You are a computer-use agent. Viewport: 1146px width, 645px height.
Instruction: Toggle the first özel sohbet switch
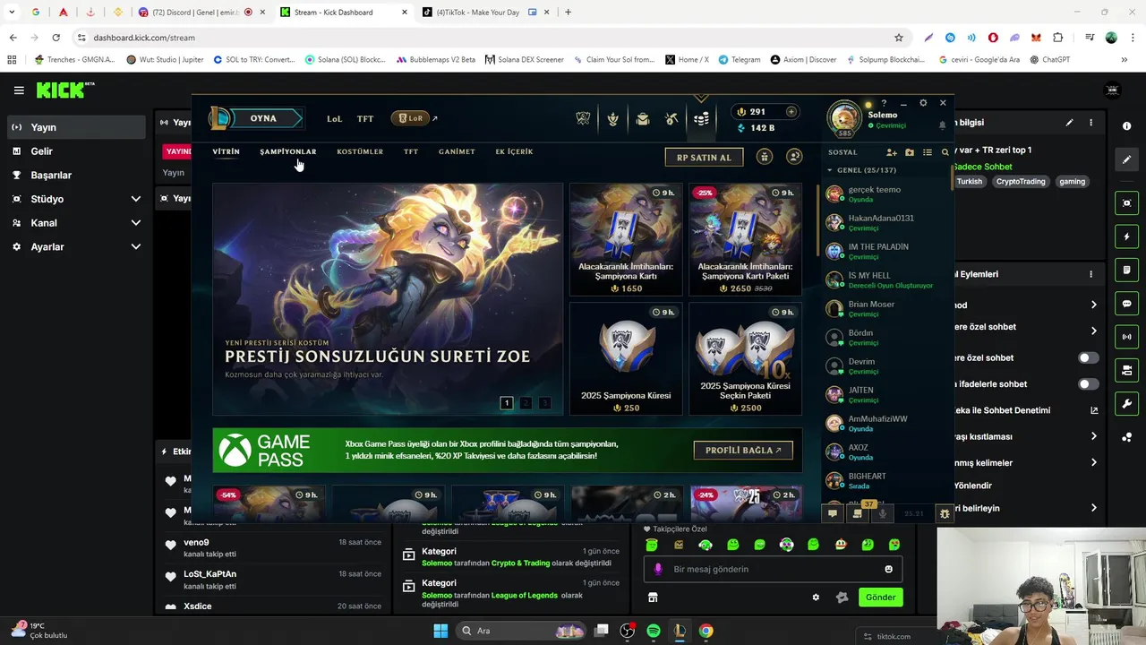click(x=1088, y=357)
